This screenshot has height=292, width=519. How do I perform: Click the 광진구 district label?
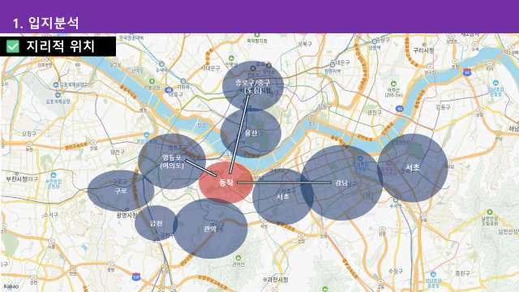(x=375, y=113)
